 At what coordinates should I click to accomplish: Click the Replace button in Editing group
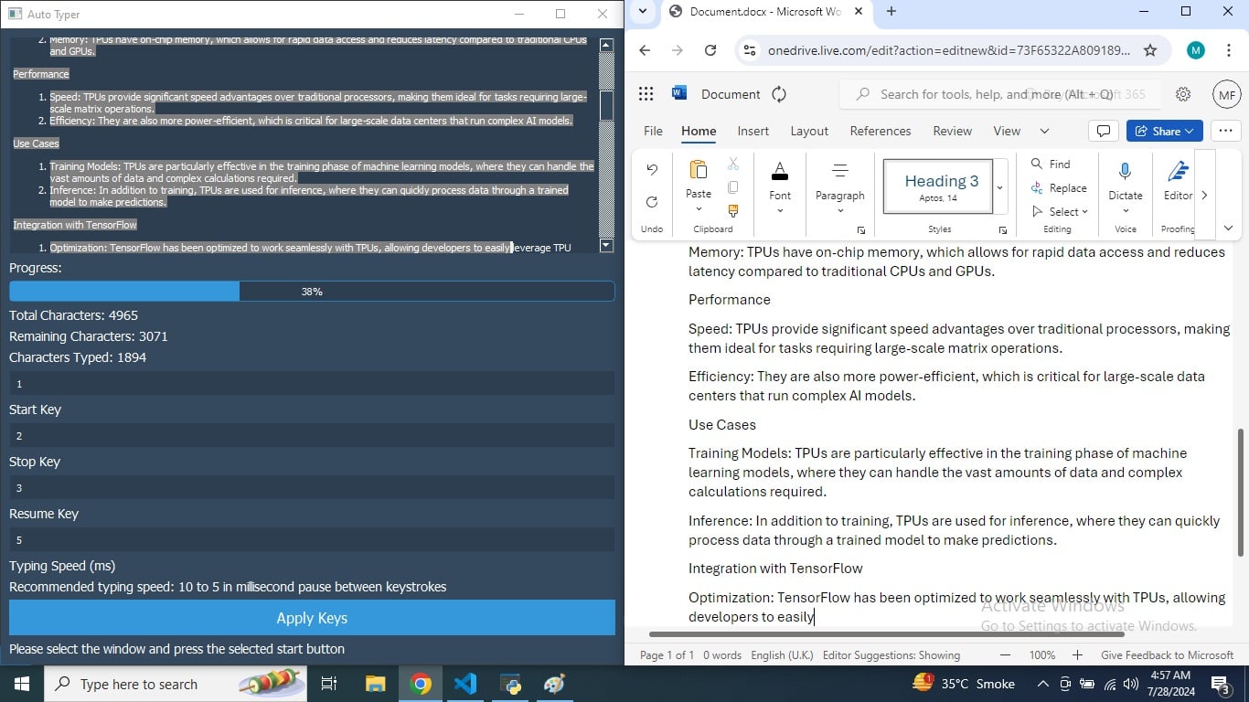1059,187
